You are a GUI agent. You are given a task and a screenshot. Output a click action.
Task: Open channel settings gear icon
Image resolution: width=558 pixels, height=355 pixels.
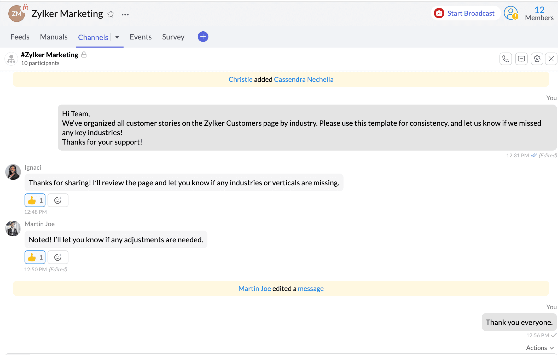point(537,59)
